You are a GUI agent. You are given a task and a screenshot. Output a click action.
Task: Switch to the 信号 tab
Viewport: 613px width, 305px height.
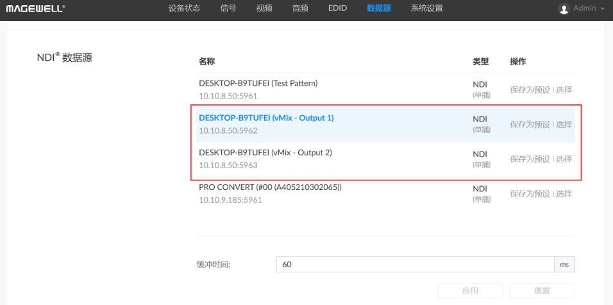pyautogui.click(x=228, y=8)
